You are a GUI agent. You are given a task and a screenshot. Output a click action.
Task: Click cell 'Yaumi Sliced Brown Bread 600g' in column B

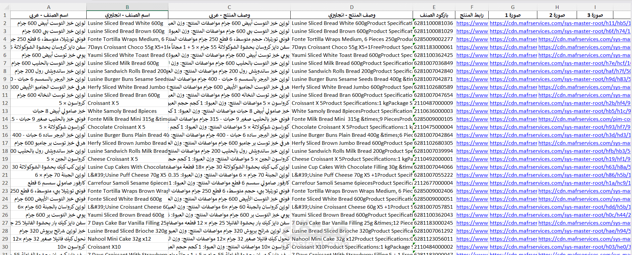coord(127,215)
